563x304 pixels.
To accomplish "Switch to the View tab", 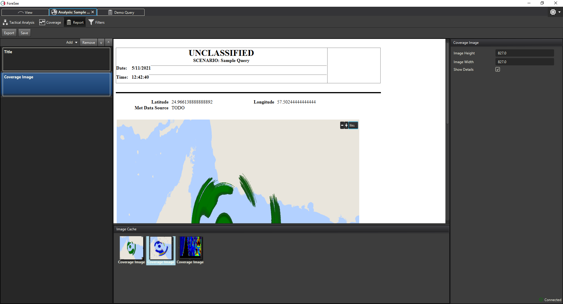I will 25,12.
